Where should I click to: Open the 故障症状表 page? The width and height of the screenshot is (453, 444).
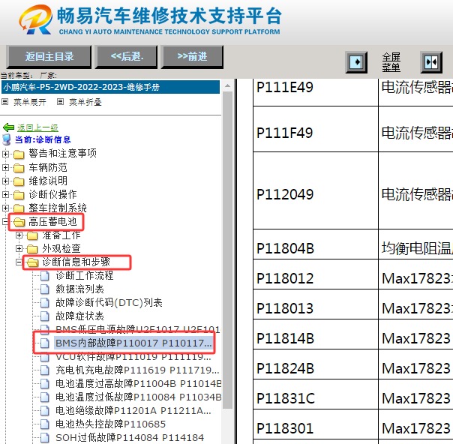(79, 316)
